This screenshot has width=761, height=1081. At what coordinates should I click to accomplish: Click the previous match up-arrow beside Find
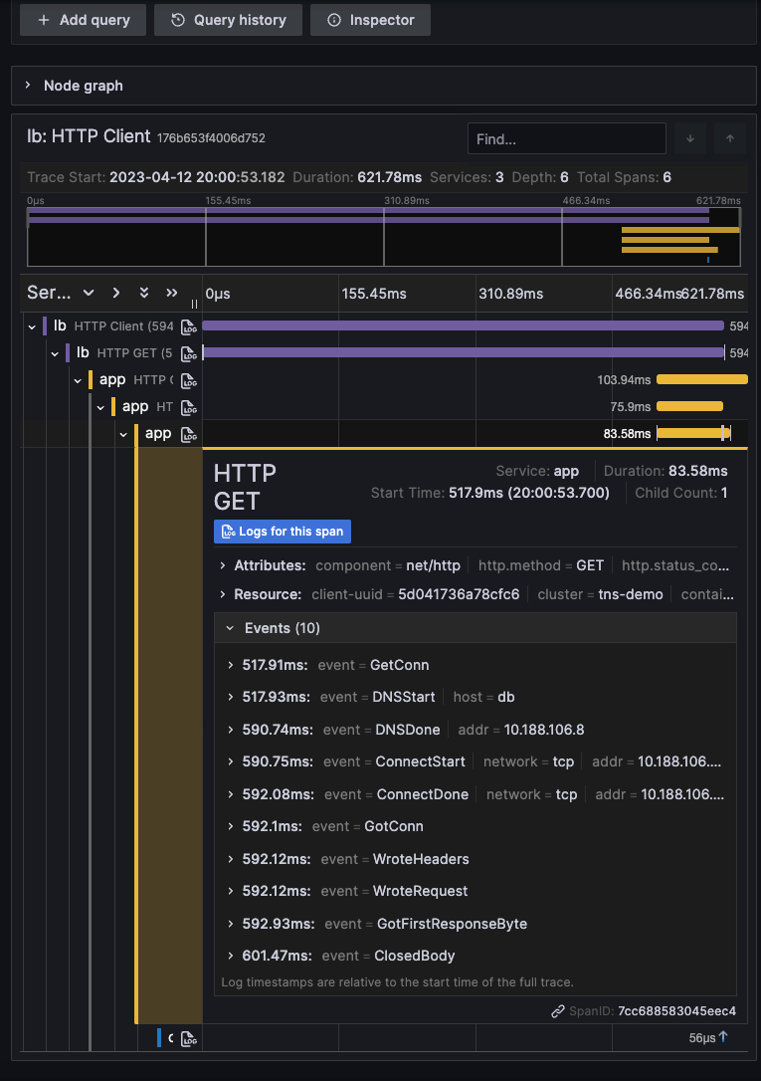pos(730,138)
